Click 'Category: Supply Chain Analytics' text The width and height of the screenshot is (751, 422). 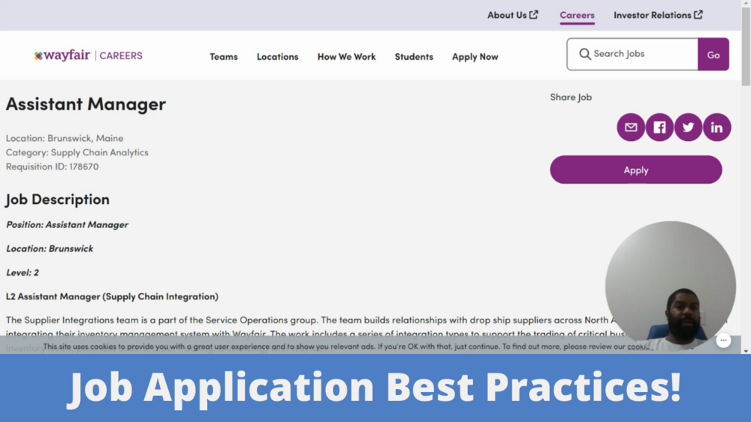click(77, 152)
